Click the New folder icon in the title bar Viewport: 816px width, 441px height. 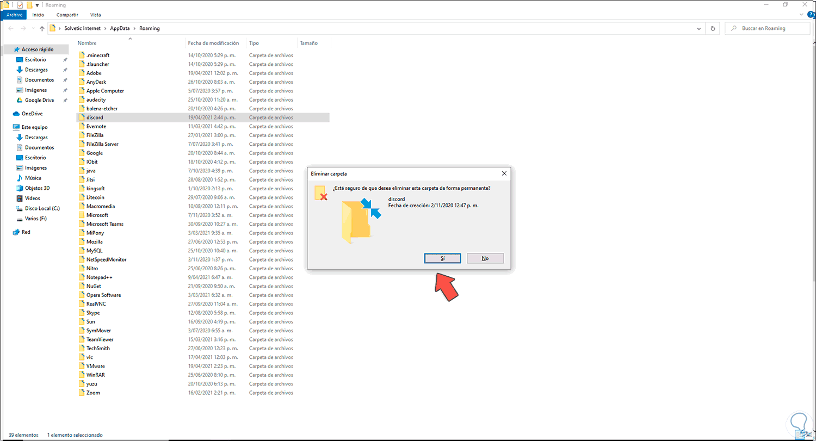29,5
